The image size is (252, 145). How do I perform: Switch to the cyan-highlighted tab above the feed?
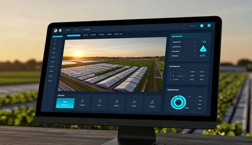coord(74,35)
